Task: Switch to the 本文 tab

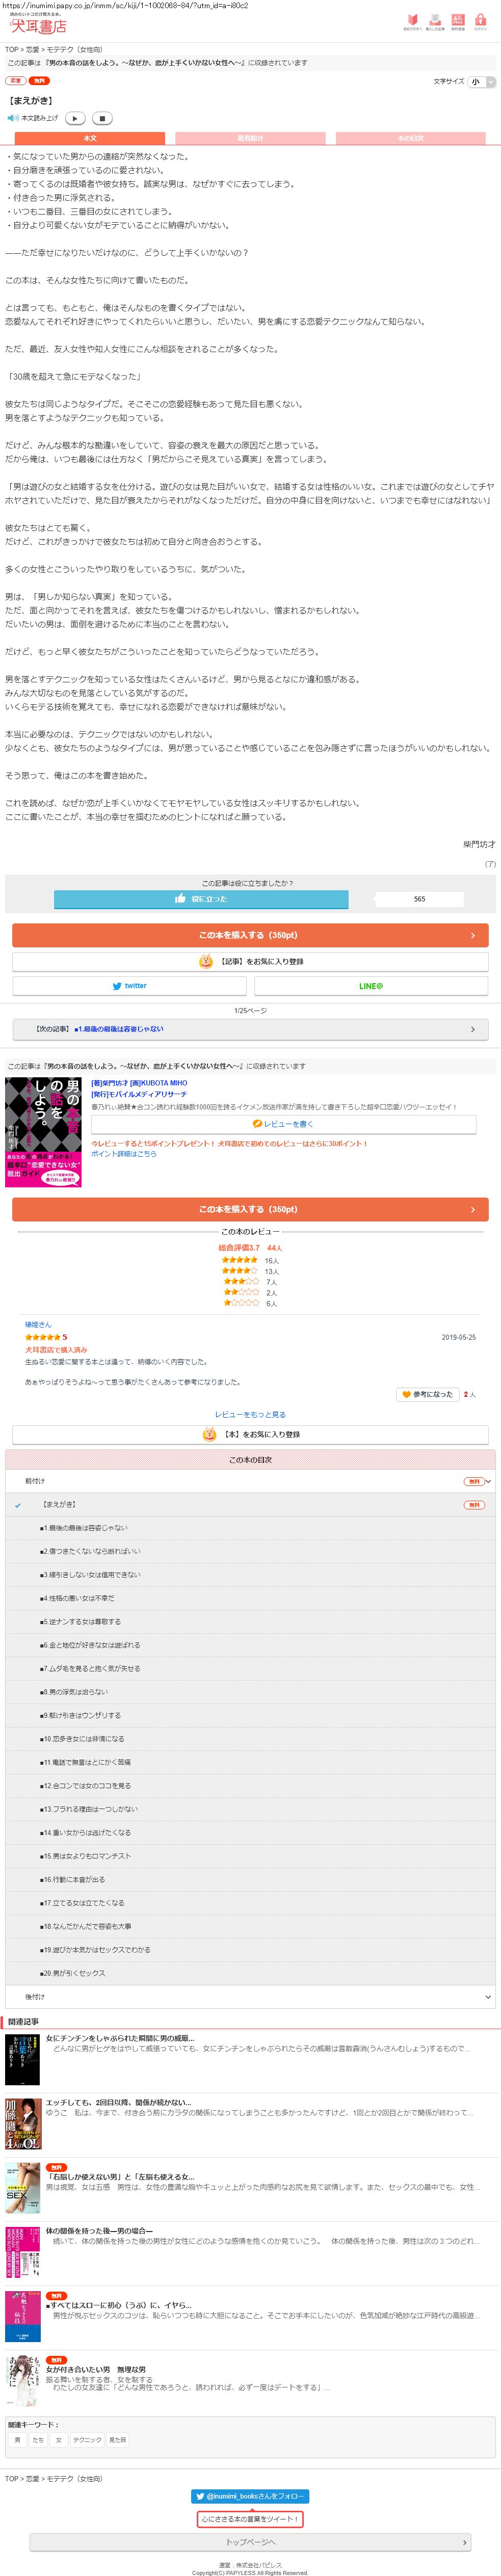Action: click(90, 138)
